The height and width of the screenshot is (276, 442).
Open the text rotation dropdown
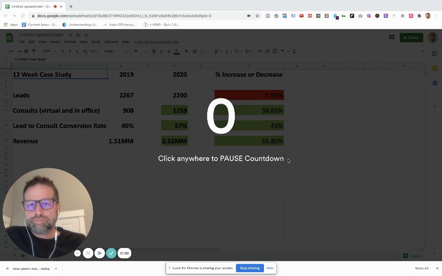tap(249, 51)
